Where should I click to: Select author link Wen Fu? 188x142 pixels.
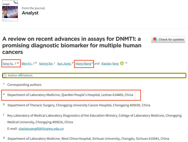click(x=26, y=64)
